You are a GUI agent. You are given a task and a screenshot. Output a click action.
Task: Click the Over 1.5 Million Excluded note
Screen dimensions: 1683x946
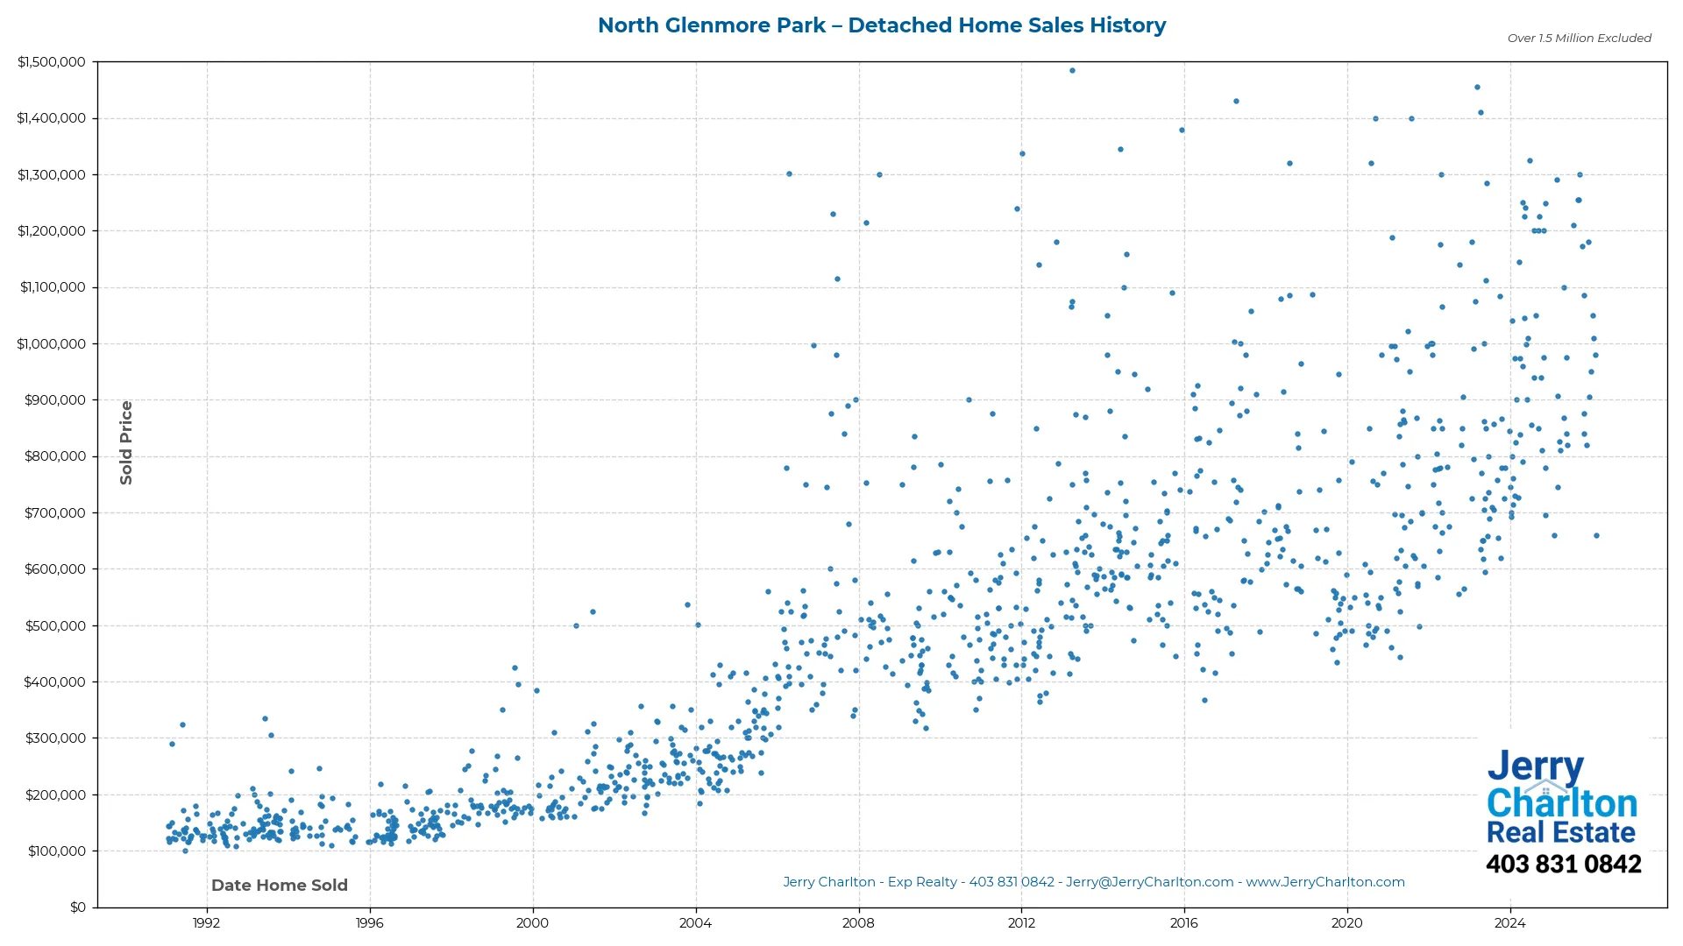pos(1578,38)
